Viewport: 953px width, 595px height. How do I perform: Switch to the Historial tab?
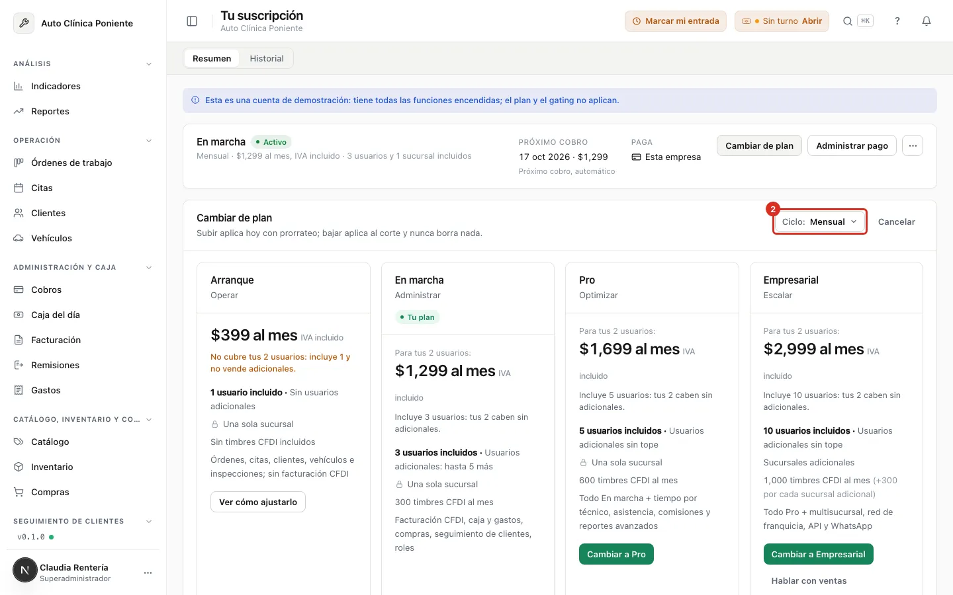267,58
